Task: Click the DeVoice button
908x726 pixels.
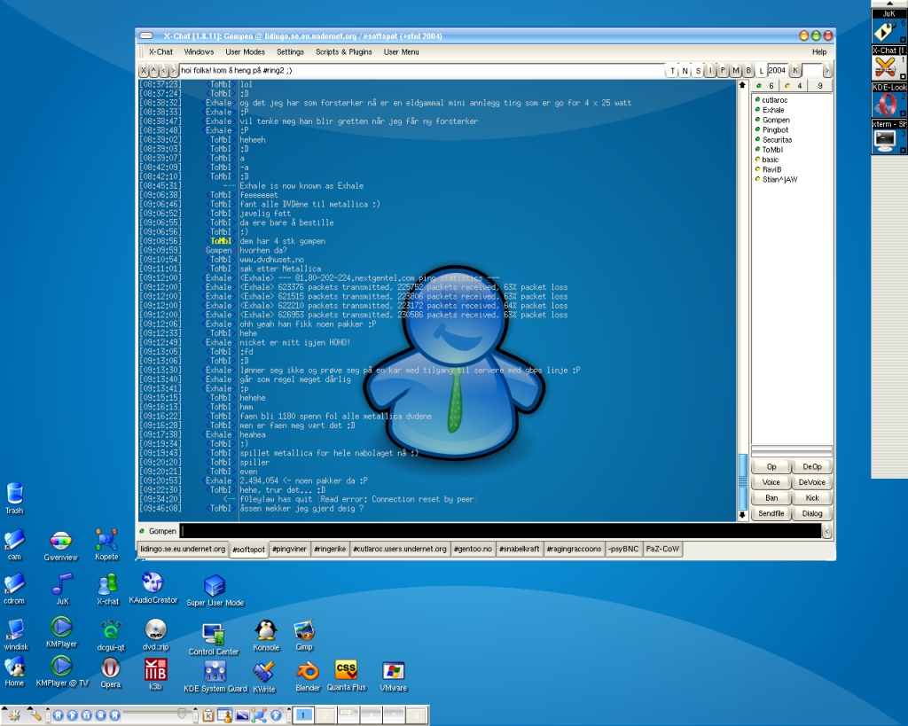Action: (x=812, y=482)
